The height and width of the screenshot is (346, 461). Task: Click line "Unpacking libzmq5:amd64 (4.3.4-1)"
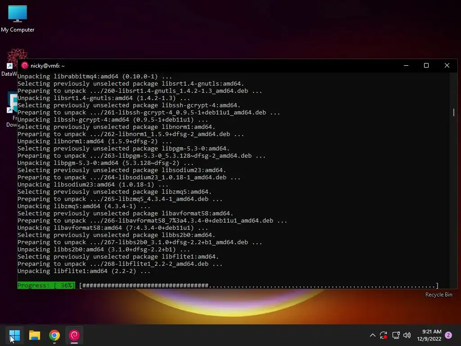click(84, 206)
